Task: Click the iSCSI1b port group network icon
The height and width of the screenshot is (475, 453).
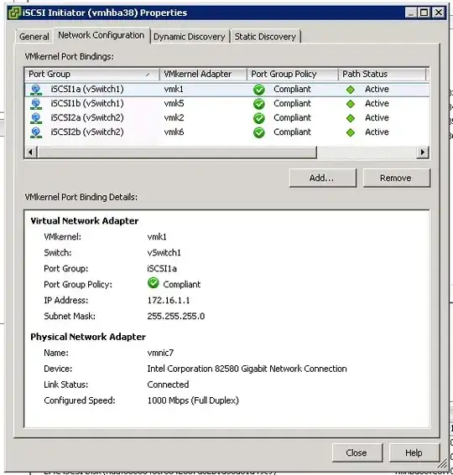Action: point(36,104)
